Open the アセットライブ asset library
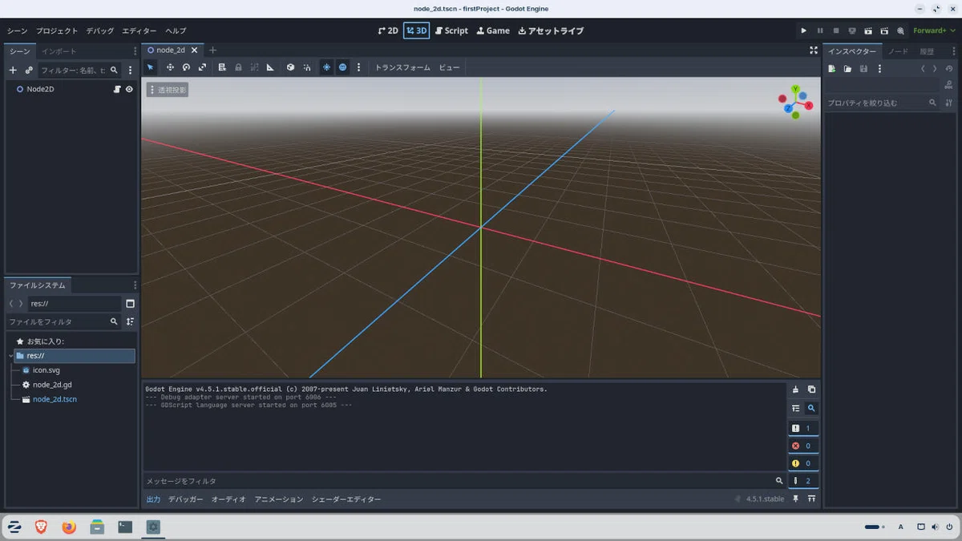Screen dimensions: 962x541 click(x=551, y=30)
